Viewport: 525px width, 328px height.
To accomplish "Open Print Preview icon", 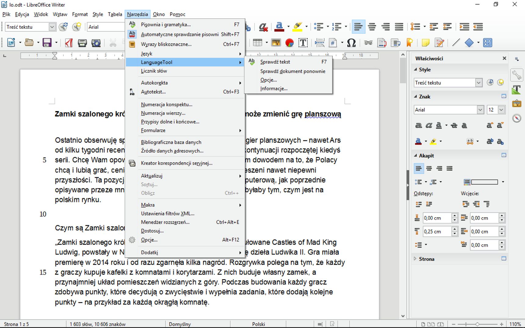I will [96, 43].
